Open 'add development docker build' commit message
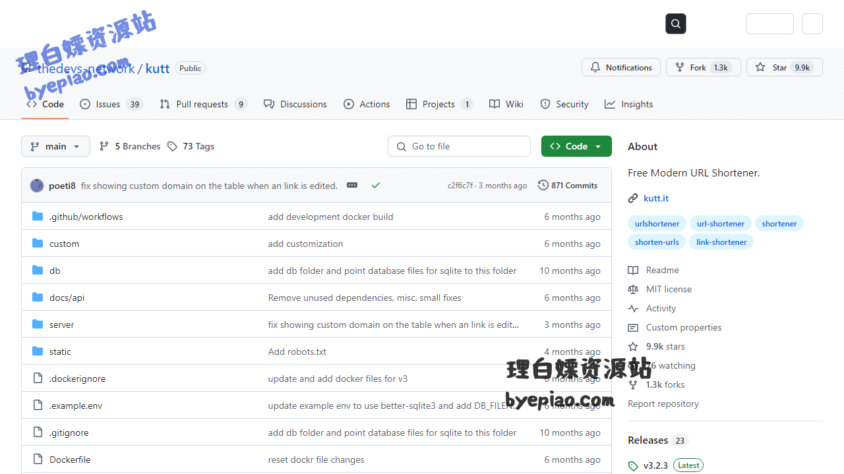Image resolution: width=844 pixels, height=474 pixels. pos(330,217)
